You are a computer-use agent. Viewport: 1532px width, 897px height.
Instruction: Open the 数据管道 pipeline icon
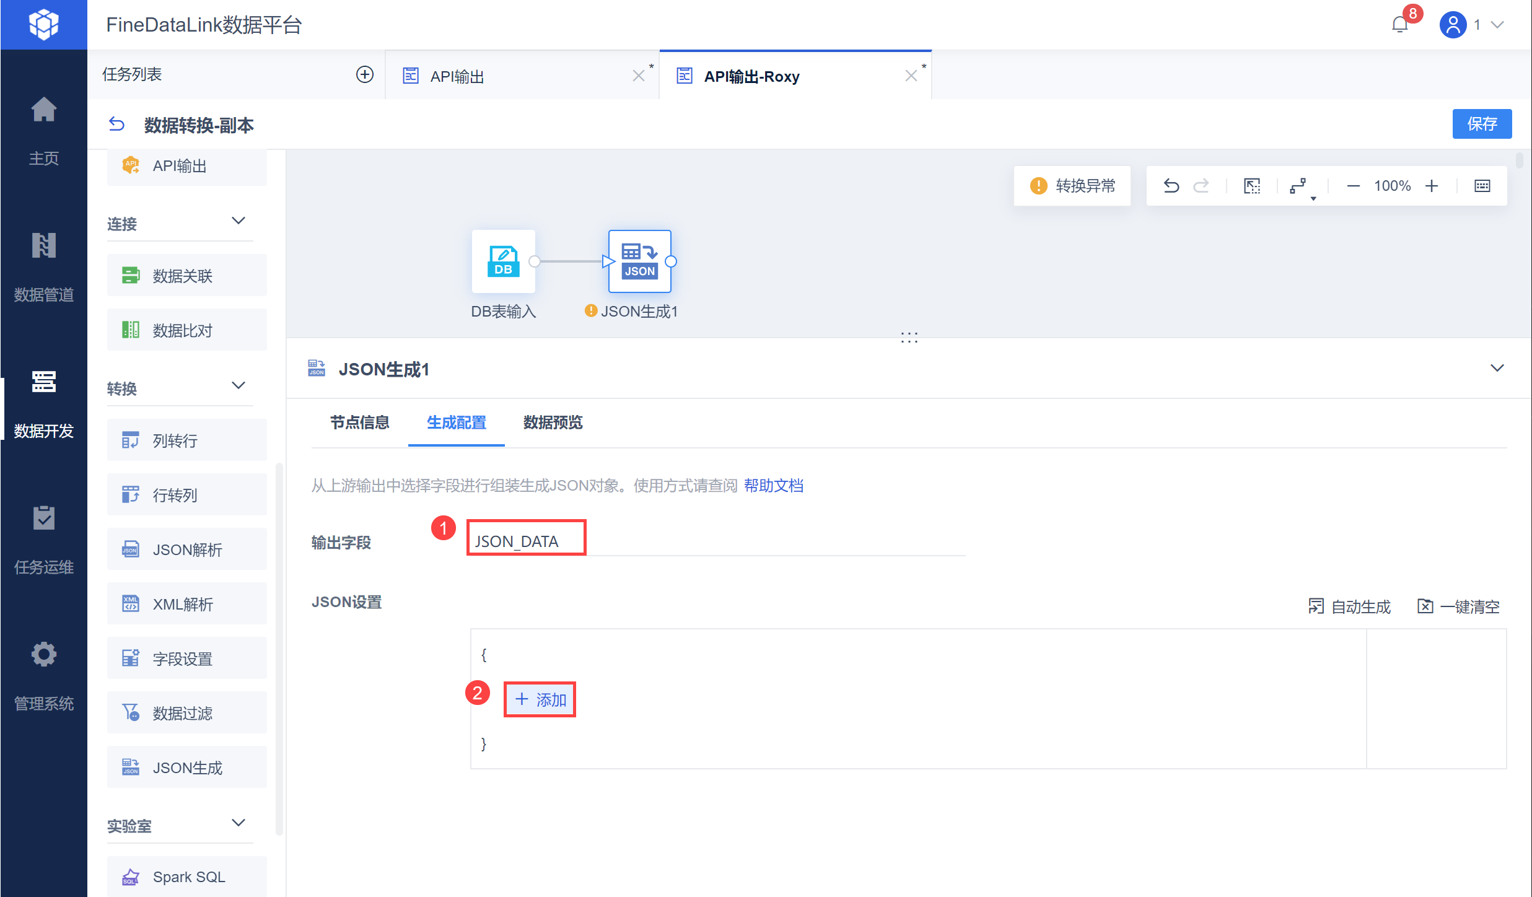43,246
